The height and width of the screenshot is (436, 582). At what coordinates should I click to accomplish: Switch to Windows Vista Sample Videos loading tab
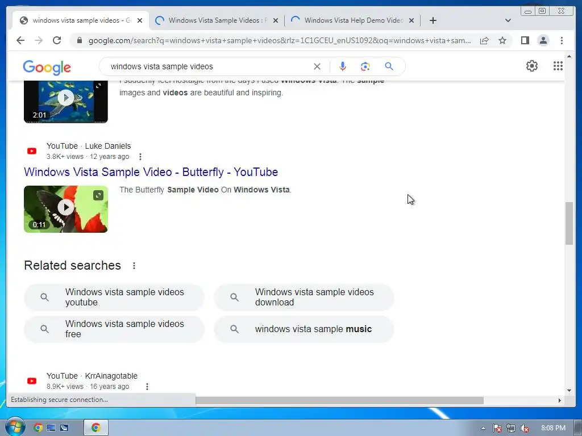[217, 20]
